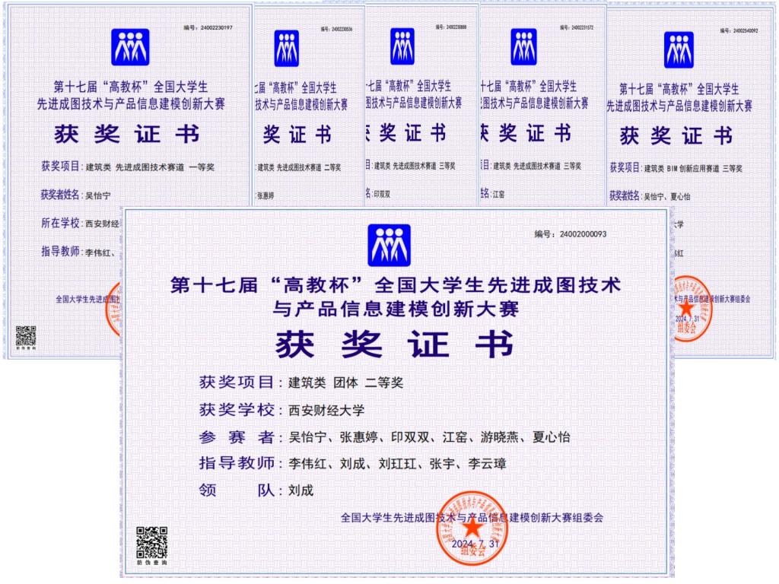
Task: Click the 获奖项目 label on the front certificate
Action: point(237,382)
